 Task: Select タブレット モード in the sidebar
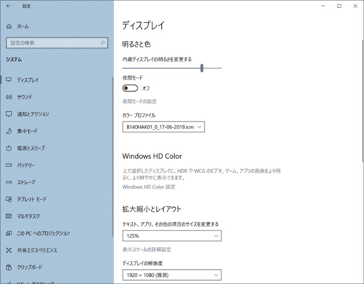(56, 199)
